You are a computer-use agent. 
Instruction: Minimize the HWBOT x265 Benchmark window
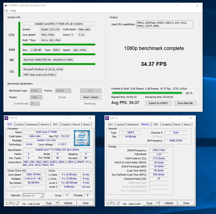pyautogui.click(x=177, y=5)
